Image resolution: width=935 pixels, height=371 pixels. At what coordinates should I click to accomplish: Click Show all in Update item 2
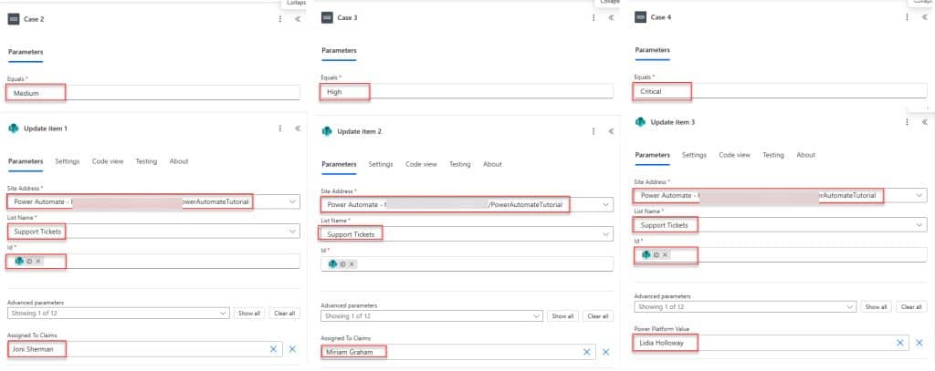pos(562,316)
